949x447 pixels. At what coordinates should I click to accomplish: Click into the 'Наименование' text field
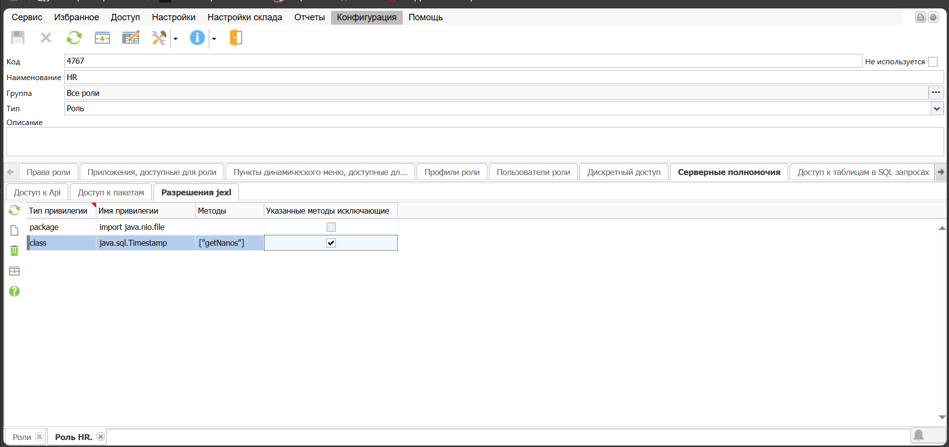495,77
